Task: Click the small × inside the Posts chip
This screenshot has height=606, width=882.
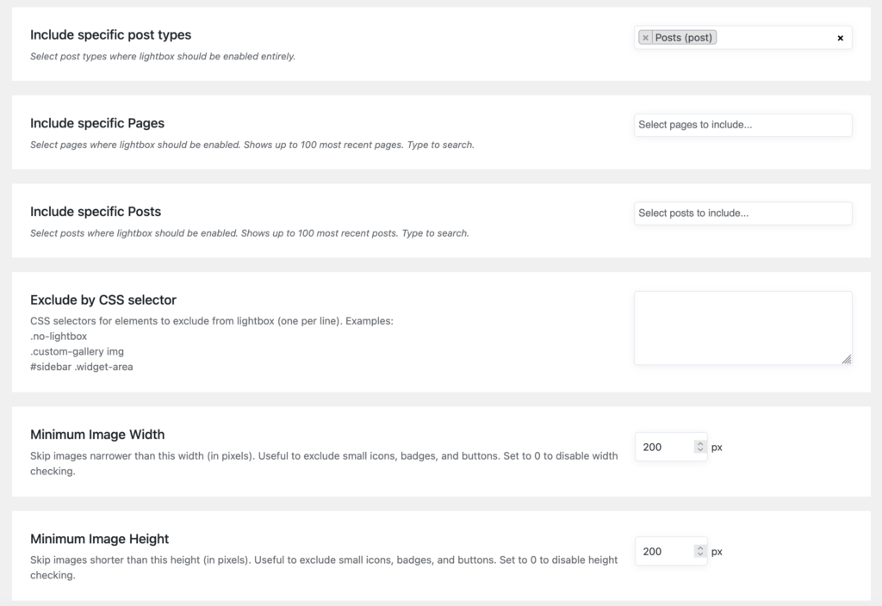Action: pos(646,37)
